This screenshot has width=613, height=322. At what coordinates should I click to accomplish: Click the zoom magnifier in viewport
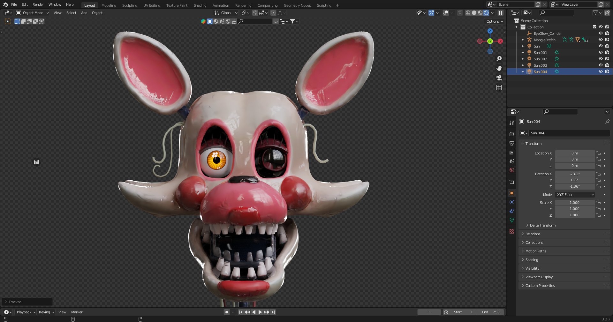tap(499, 59)
